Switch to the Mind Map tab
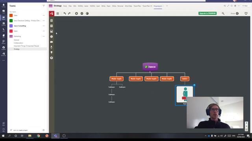252x141 pixels. (x=128, y=6)
